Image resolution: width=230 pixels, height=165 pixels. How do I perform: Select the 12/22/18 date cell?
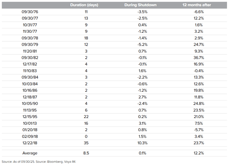(29, 141)
